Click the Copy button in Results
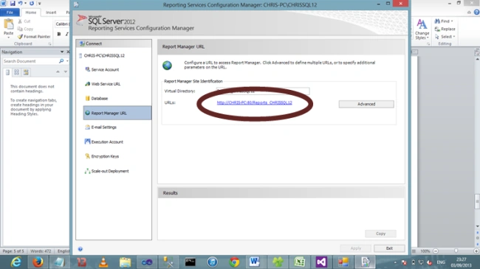Viewport: 480px width, 269px height. tap(380, 234)
